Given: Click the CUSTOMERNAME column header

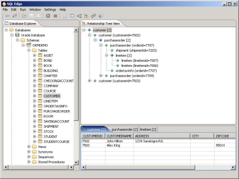Looking at the screenshot, I should click(119, 136).
